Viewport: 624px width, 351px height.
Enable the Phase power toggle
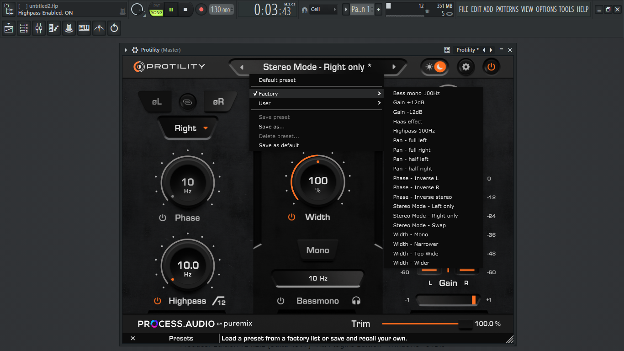pyautogui.click(x=163, y=218)
